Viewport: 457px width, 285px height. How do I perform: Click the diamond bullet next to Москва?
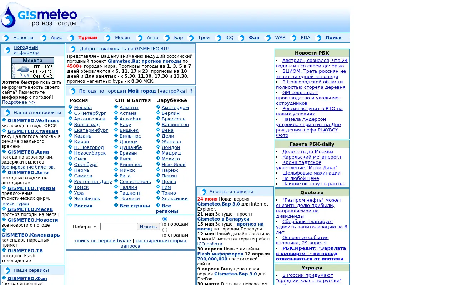click(70, 107)
